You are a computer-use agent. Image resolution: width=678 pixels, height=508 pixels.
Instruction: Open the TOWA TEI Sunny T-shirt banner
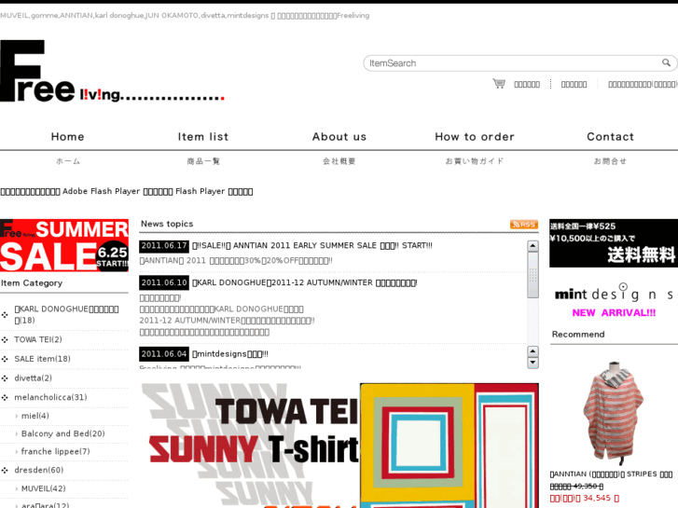tap(339, 446)
